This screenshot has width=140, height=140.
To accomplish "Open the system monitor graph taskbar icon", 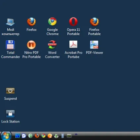I will pyautogui.click(x=69, y=136).
